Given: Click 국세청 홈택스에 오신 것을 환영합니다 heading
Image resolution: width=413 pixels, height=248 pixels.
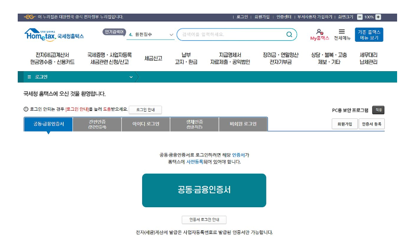Looking at the screenshot, I should [65, 94].
